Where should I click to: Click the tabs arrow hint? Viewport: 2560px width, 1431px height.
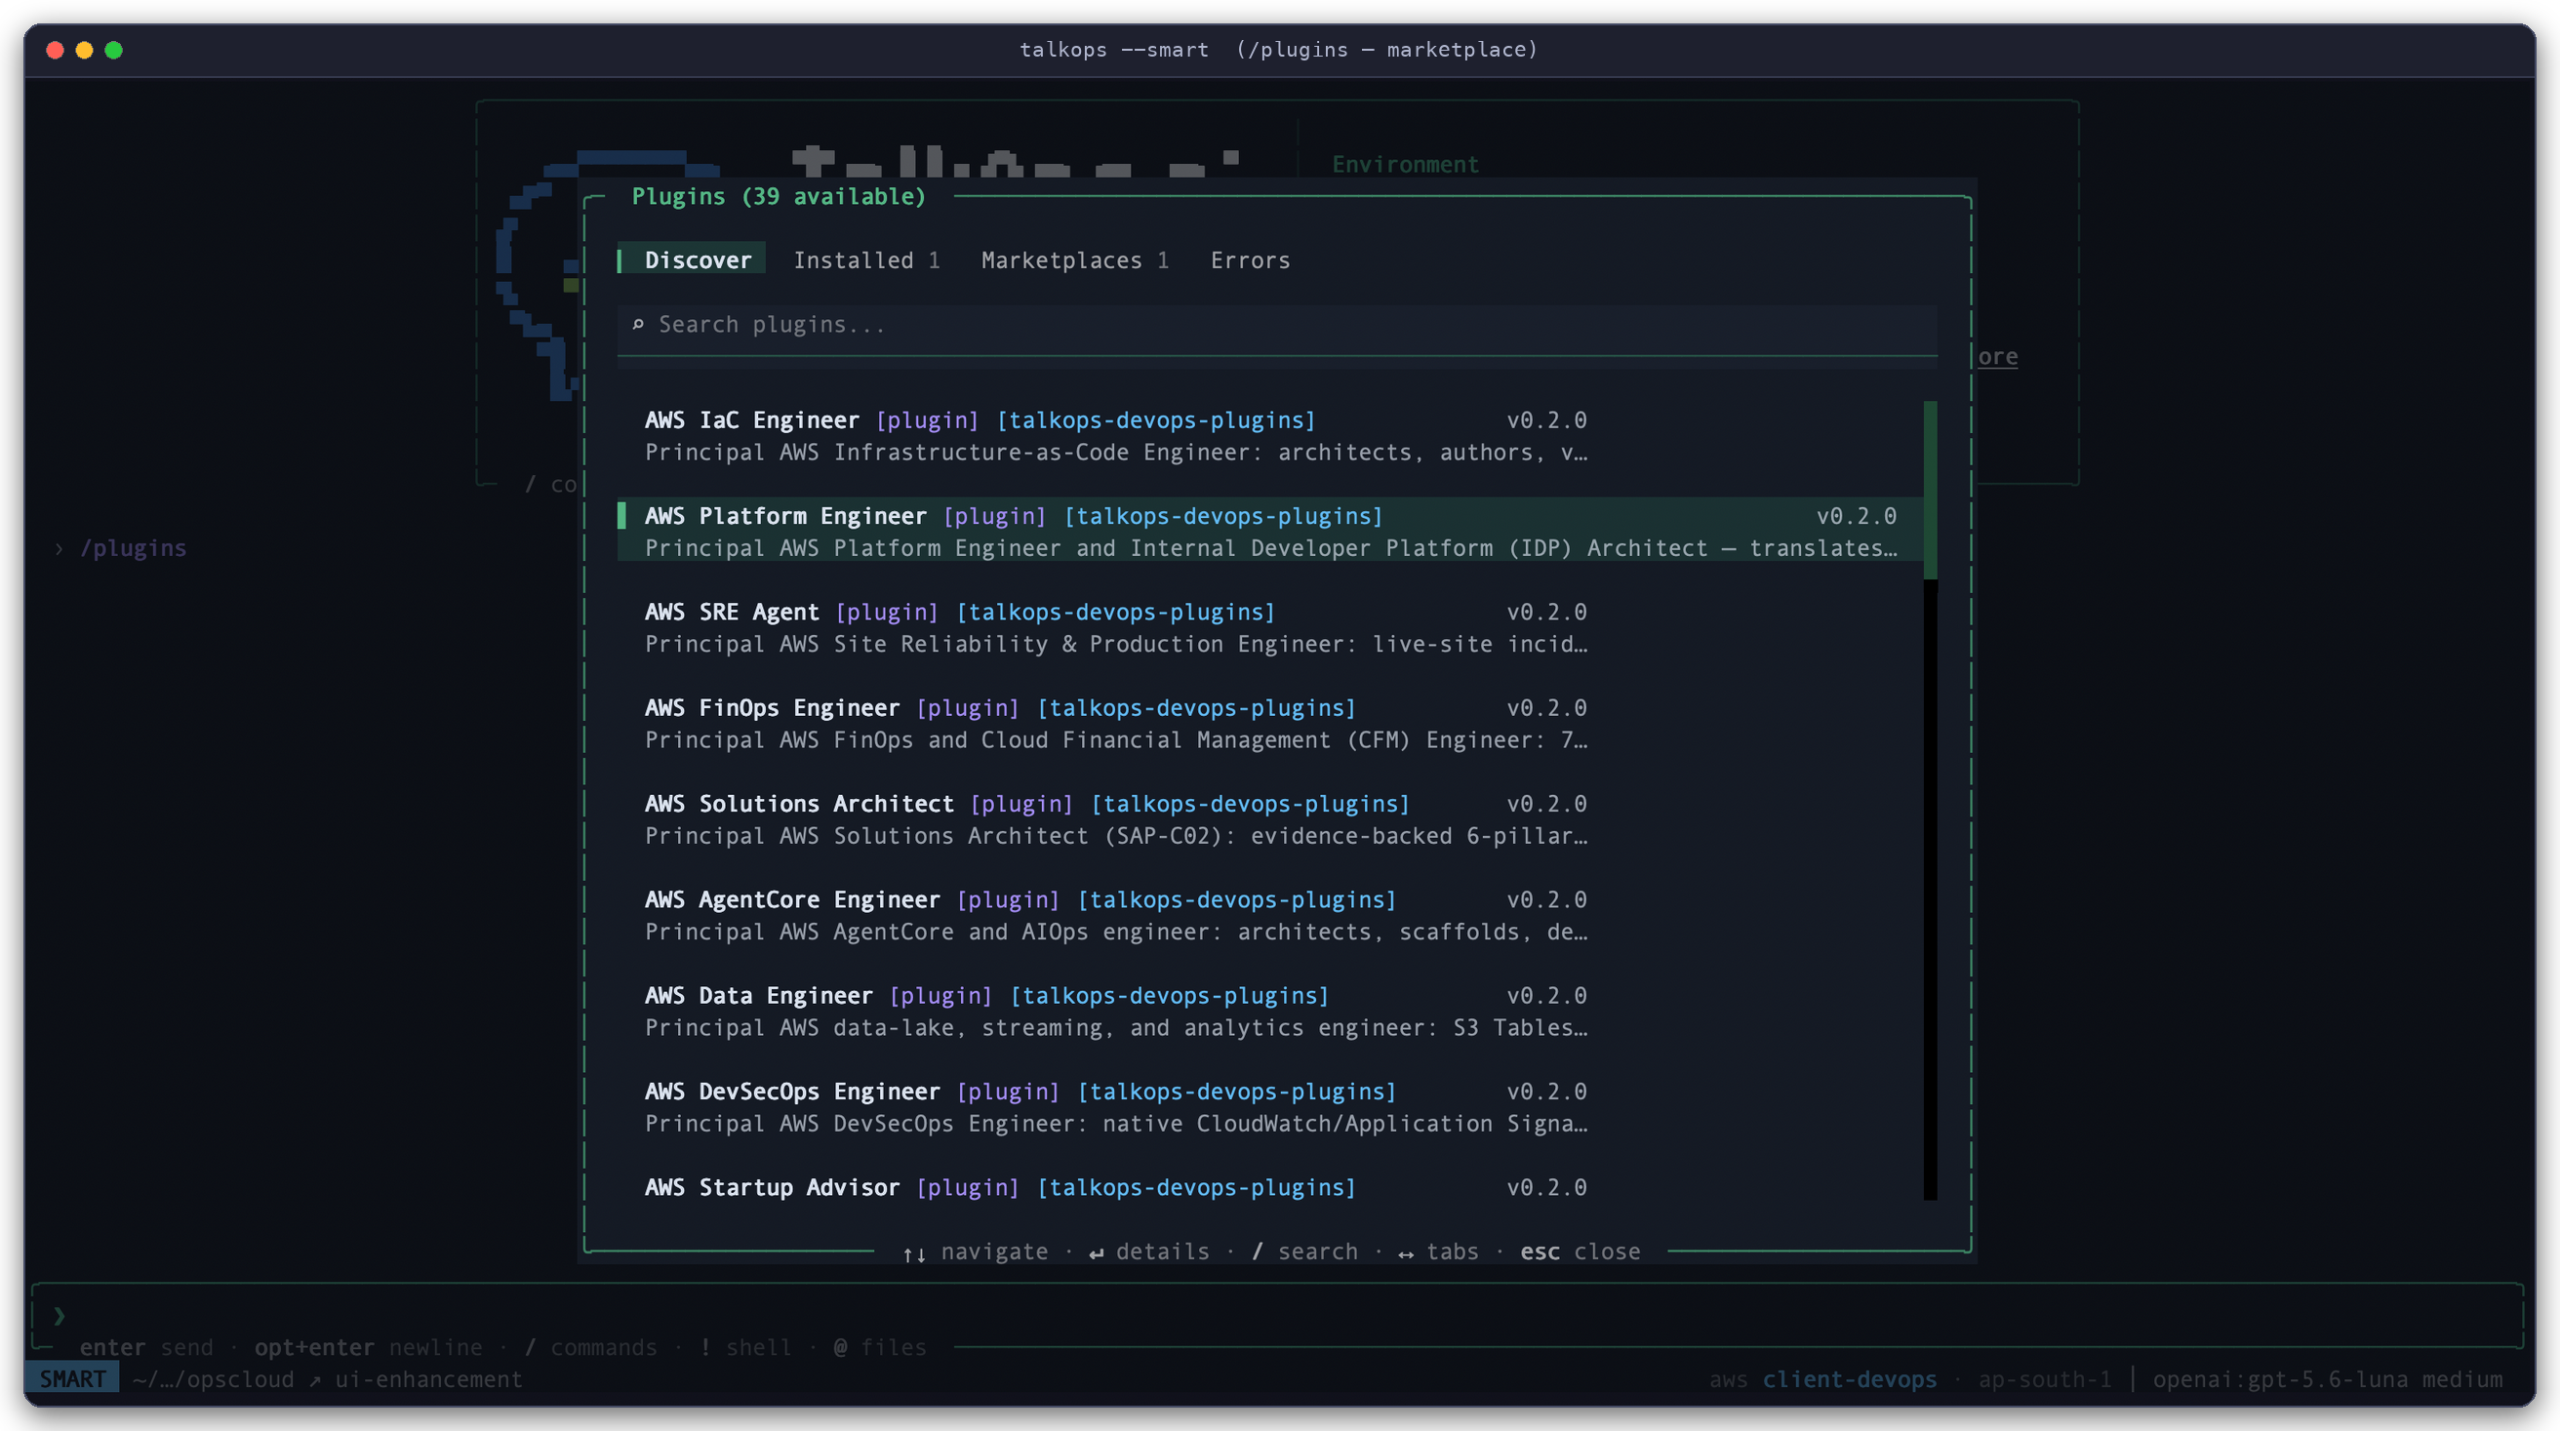pos(1438,1252)
